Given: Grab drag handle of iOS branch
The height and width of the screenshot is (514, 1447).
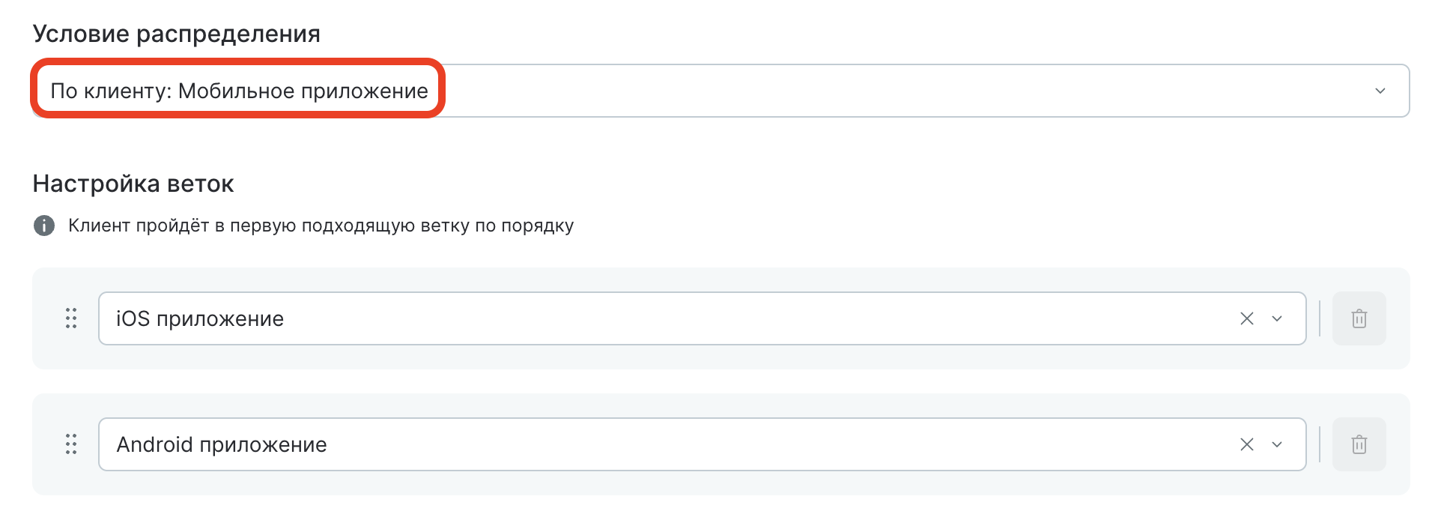Looking at the screenshot, I should tap(71, 318).
